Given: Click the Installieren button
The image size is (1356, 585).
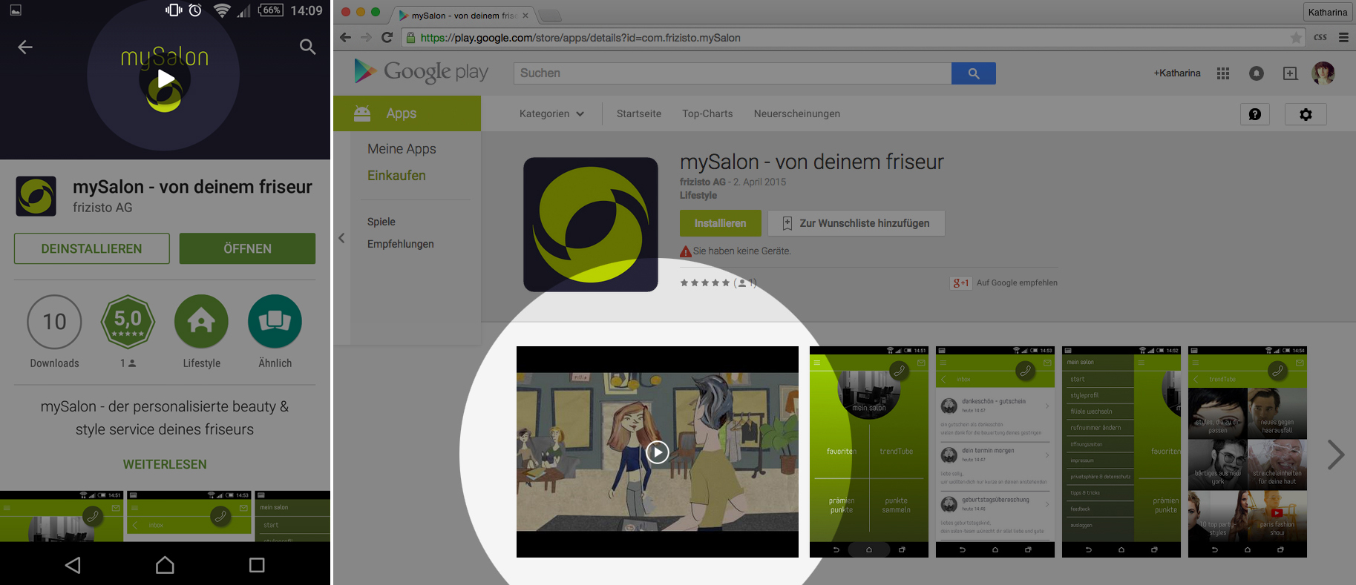Looking at the screenshot, I should [721, 223].
